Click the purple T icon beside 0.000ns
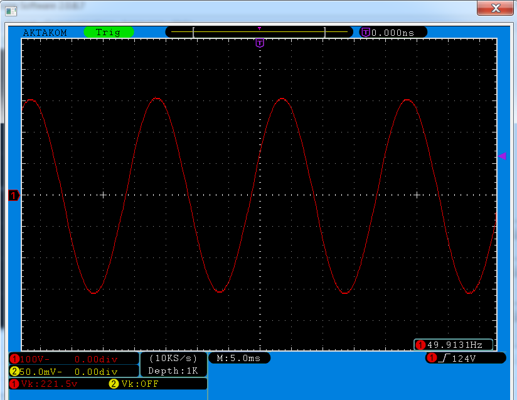This screenshot has height=400, width=517. coord(366,33)
